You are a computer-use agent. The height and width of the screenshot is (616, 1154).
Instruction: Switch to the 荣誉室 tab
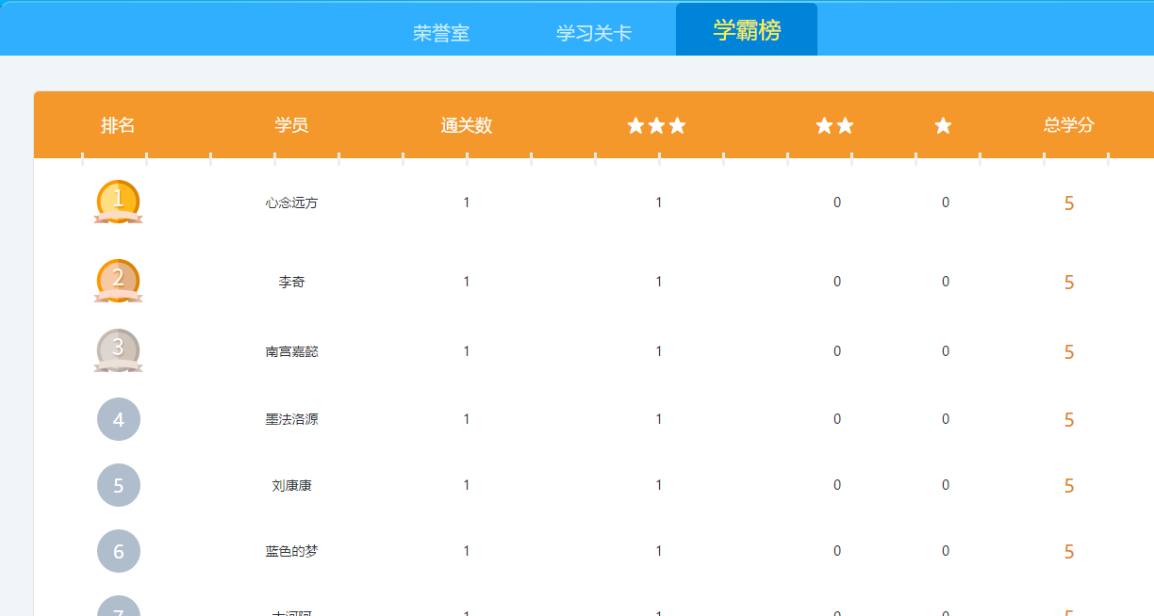coord(441,33)
